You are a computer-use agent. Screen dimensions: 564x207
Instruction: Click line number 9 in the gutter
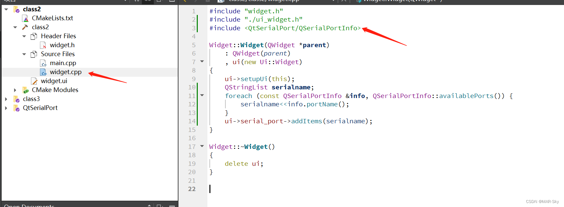pyautogui.click(x=194, y=79)
